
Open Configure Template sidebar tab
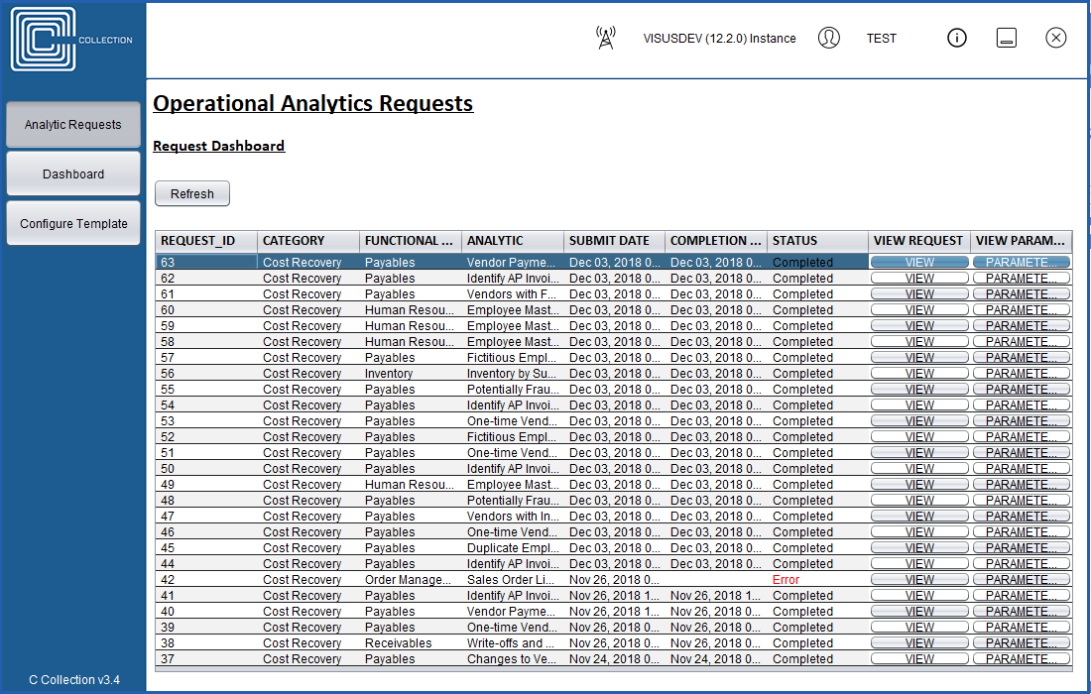click(73, 223)
